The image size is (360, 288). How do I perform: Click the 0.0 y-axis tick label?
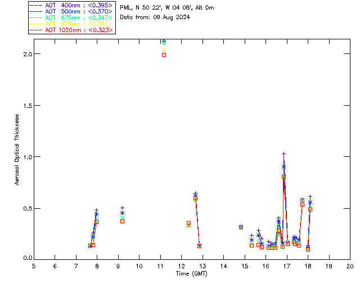pyautogui.click(x=28, y=258)
